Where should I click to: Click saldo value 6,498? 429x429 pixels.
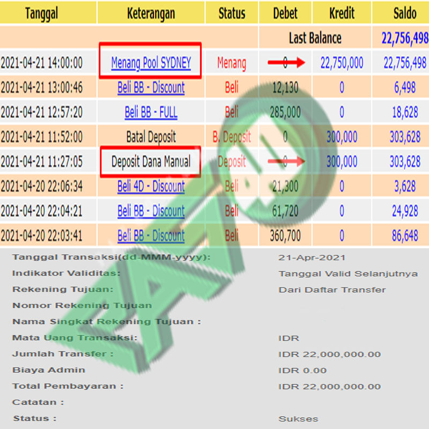coord(405,87)
